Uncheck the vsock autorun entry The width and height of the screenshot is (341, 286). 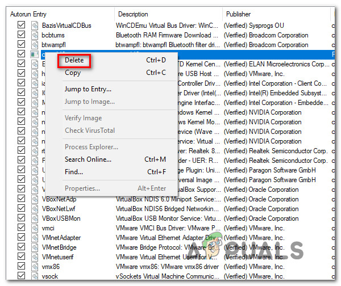click(22, 275)
